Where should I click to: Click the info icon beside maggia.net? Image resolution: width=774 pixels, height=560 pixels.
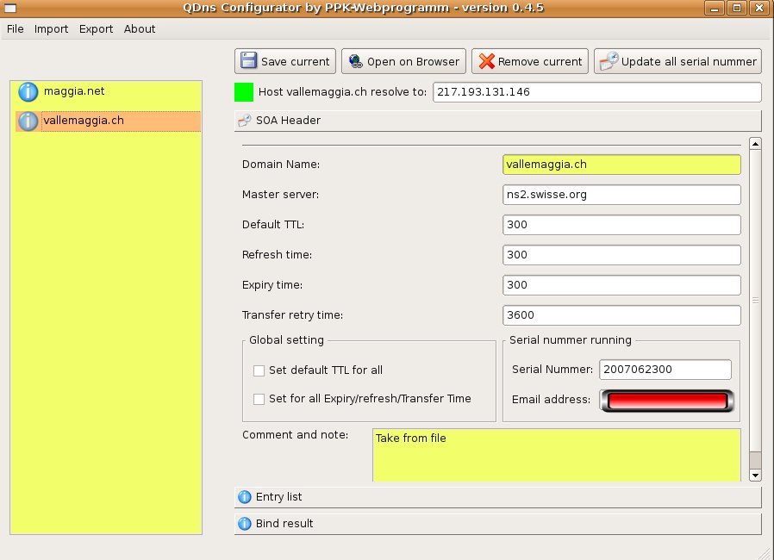(28, 92)
